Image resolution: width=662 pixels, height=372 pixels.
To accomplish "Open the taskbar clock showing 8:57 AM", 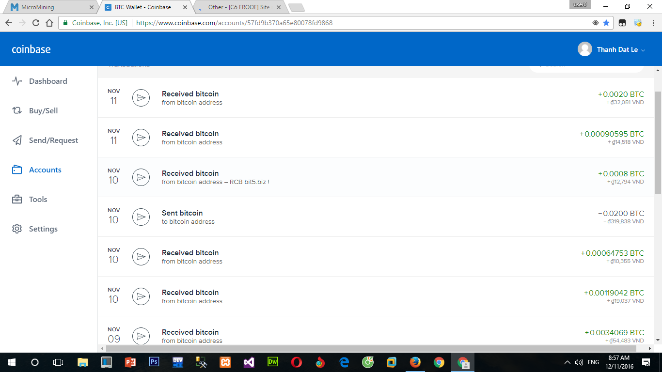I will click(x=619, y=362).
